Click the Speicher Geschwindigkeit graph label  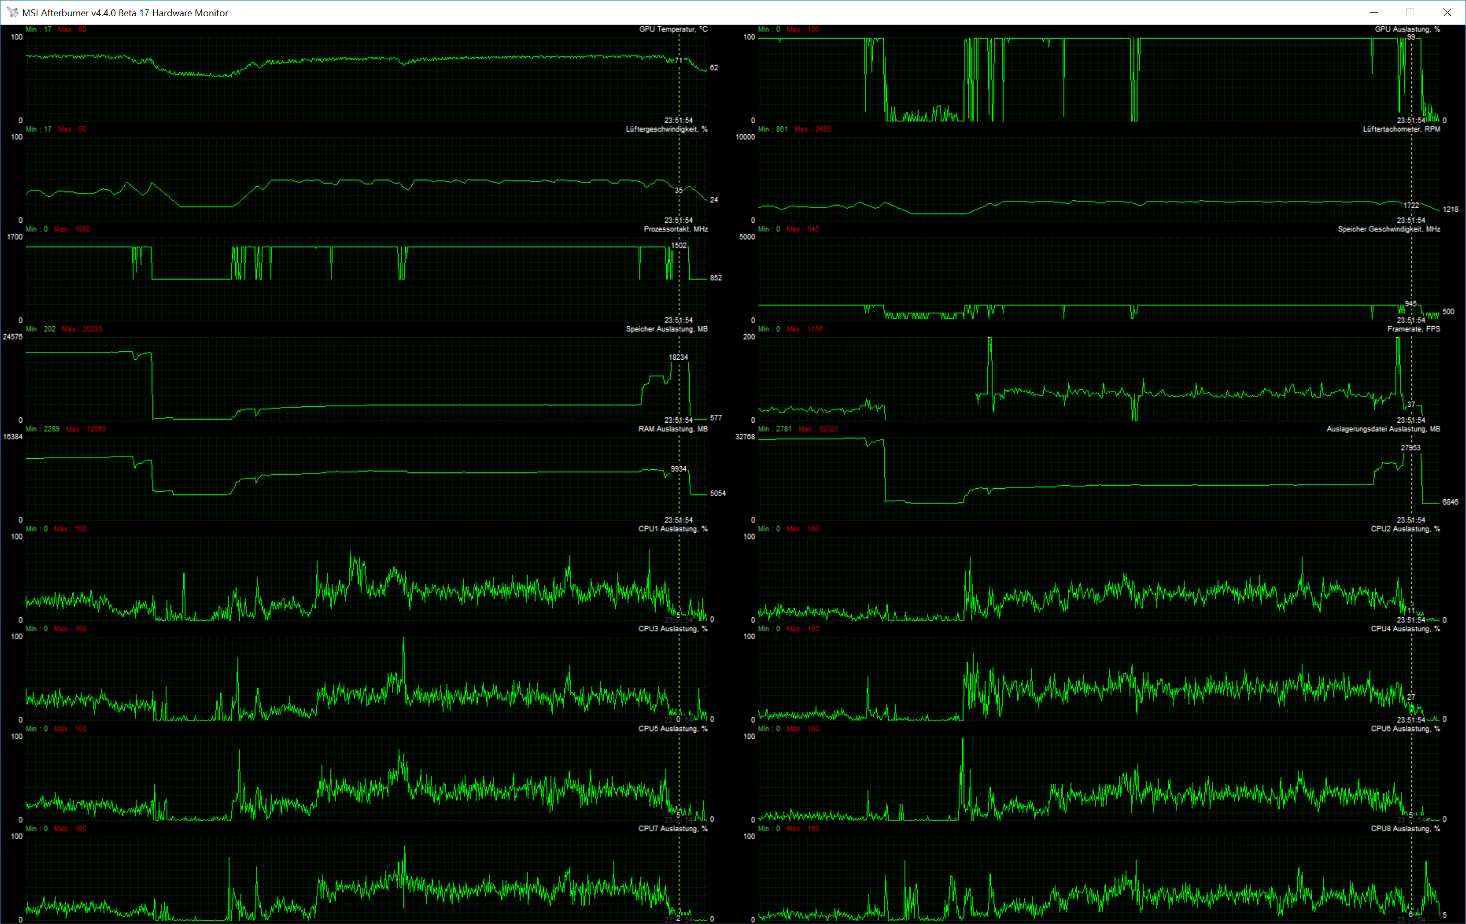1389,229
